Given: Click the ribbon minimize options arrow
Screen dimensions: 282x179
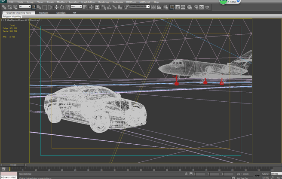Looking at the screenshot, I should (74, 13).
